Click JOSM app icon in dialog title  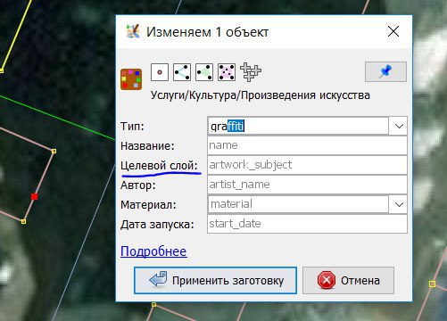pos(133,31)
